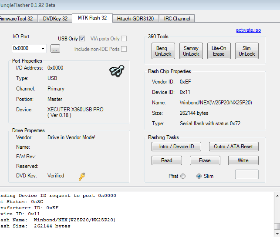The image size is (280, 237).
Task: Enable Include non-IDE Ports checkbox
Action: point(124,49)
